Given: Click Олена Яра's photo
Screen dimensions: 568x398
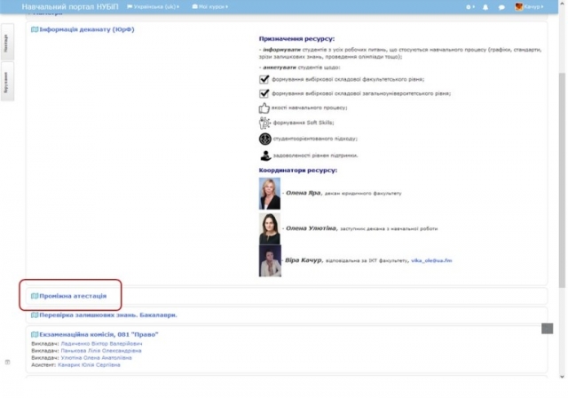Looking at the screenshot, I should (270, 193).
